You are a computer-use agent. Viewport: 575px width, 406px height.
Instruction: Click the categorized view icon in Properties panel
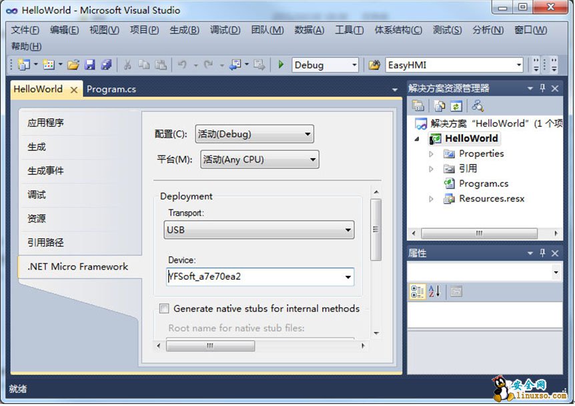418,291
